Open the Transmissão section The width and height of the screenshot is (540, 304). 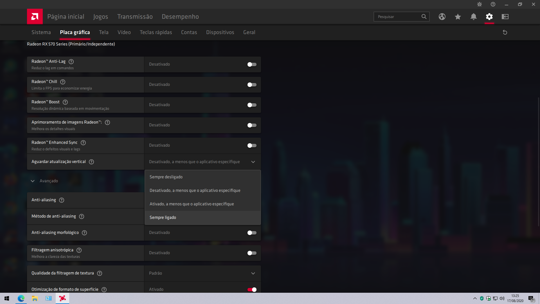coord(135,17)
